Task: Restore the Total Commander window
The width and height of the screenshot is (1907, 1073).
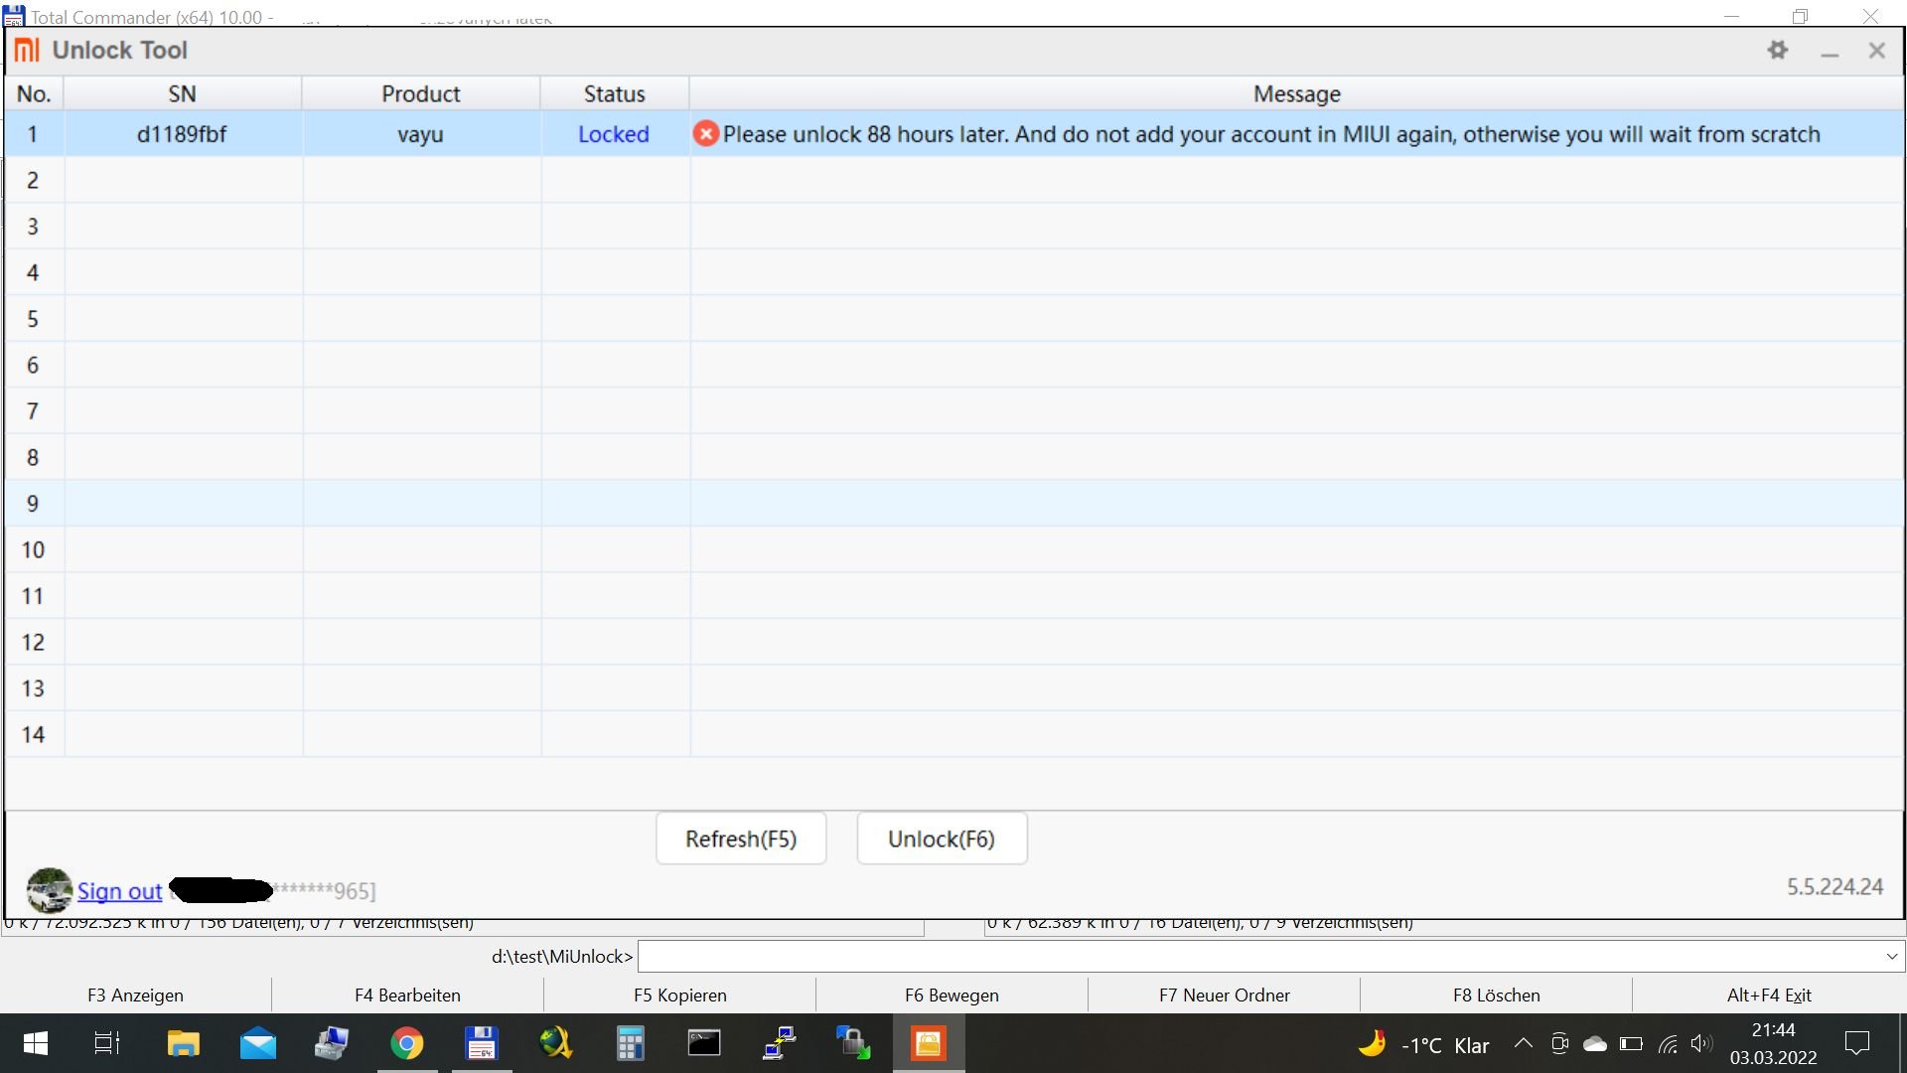Action: coord(1800,16)
